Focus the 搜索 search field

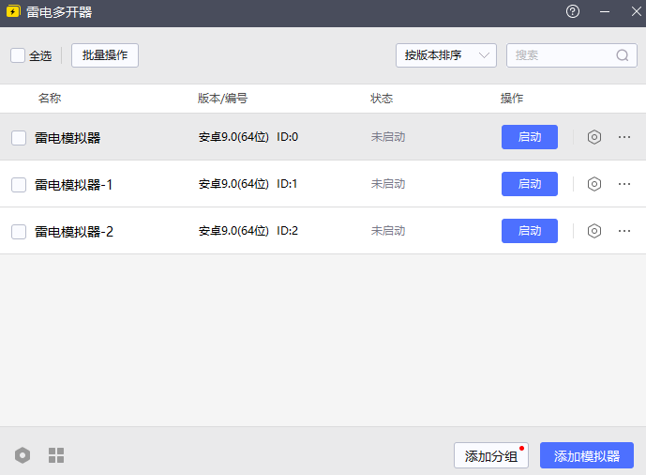click(561, 55)
